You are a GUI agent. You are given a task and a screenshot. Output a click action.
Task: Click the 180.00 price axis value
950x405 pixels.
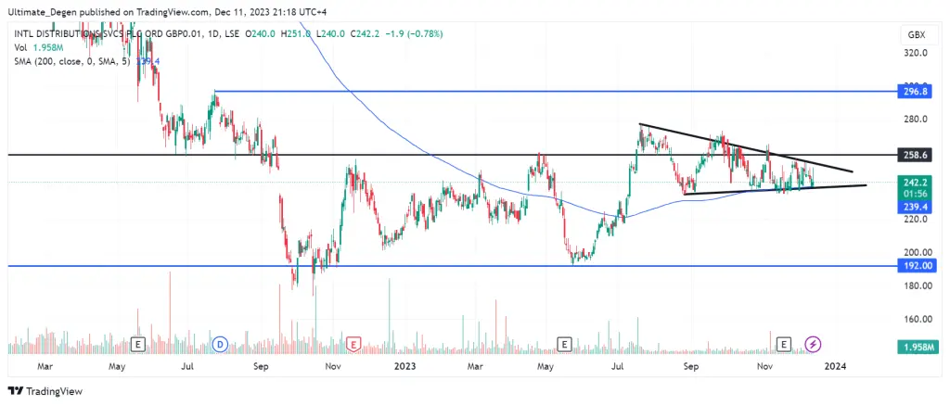(916, 285)
